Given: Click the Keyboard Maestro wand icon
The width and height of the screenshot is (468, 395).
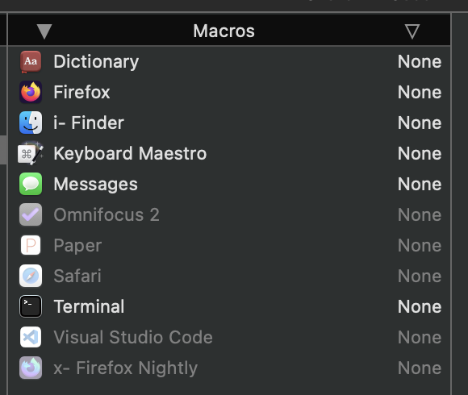Looking at the screenshot, I should [31, 153].
